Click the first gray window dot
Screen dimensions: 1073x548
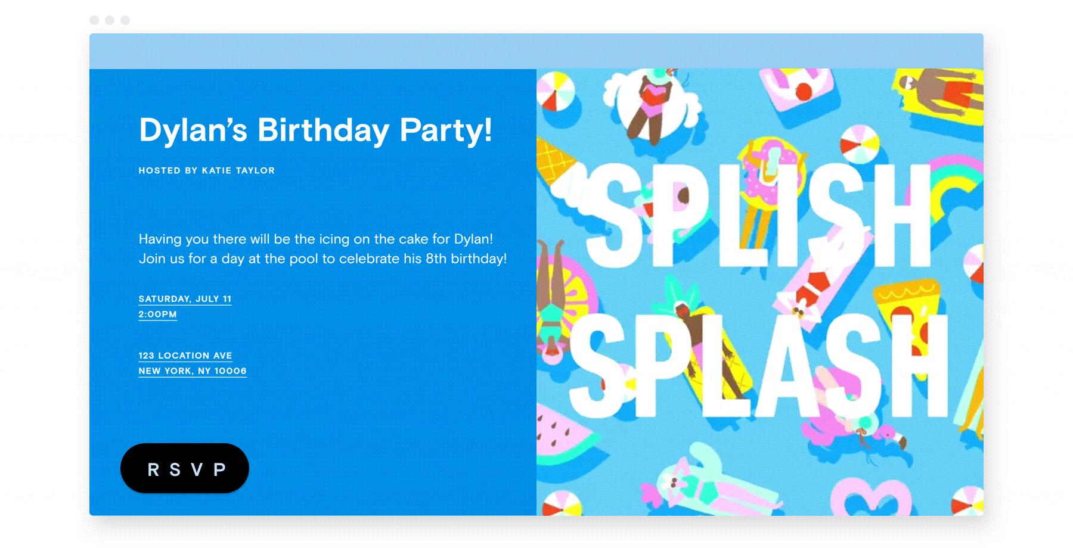click(x=94, y=20)
